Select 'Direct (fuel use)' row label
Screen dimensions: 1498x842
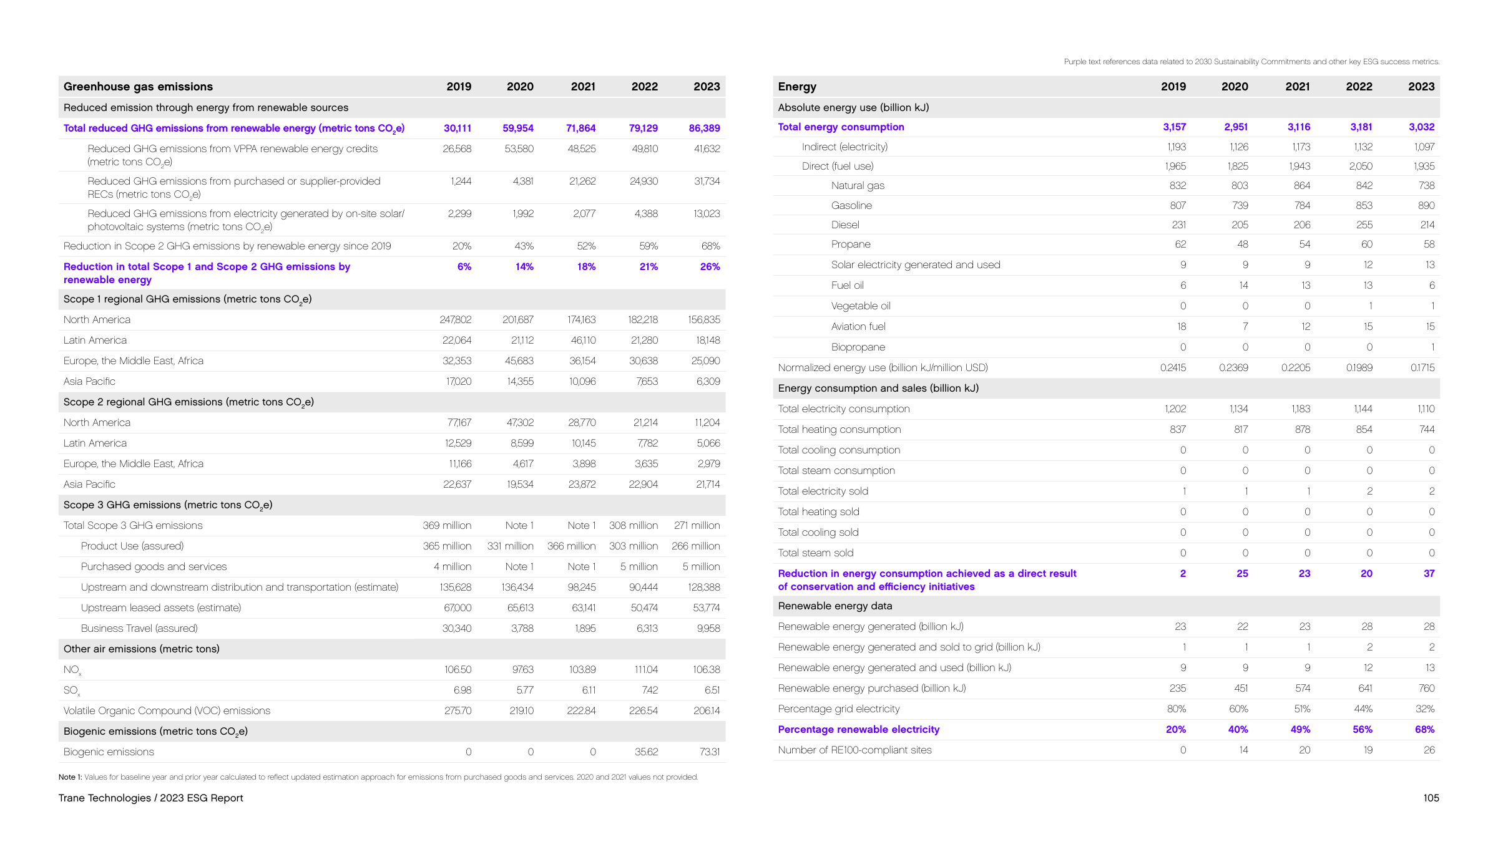coord(838,166)
